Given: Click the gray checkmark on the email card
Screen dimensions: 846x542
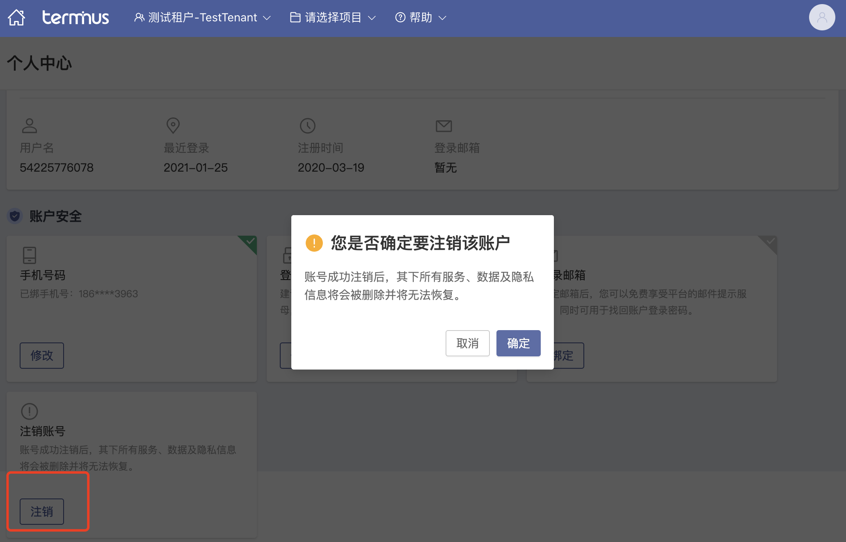Looking at the screenshot, I should [771, 241].
